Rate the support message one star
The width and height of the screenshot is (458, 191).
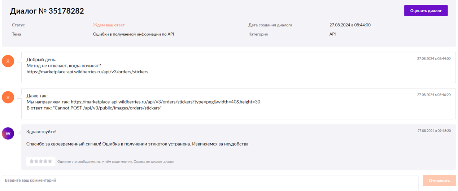[x=32, y=161]
